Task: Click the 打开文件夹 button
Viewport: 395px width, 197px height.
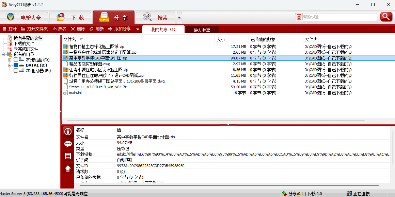Action: [x=34, y=29]
